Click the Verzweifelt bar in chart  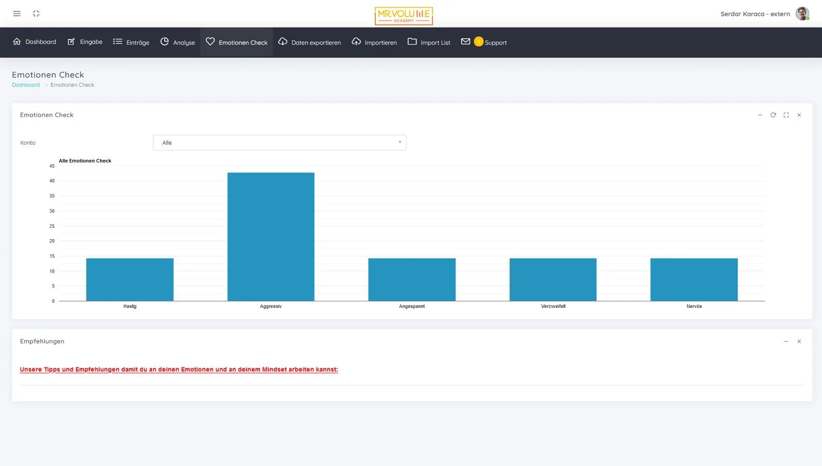tap(553, 280)
